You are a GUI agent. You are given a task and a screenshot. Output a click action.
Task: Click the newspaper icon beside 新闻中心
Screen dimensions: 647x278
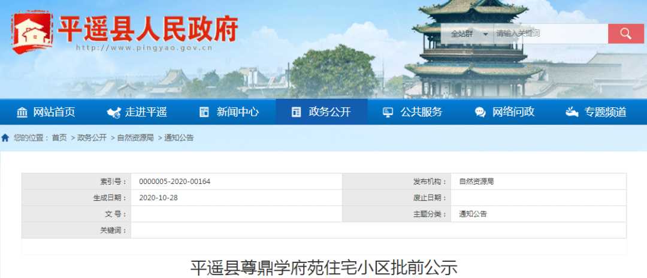tap(204, 112)
